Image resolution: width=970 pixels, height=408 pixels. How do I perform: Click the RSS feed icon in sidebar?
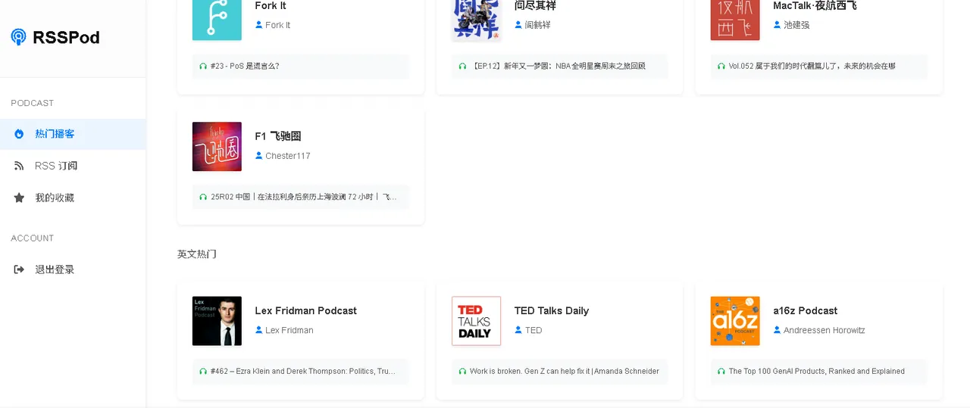coord(19,166)
